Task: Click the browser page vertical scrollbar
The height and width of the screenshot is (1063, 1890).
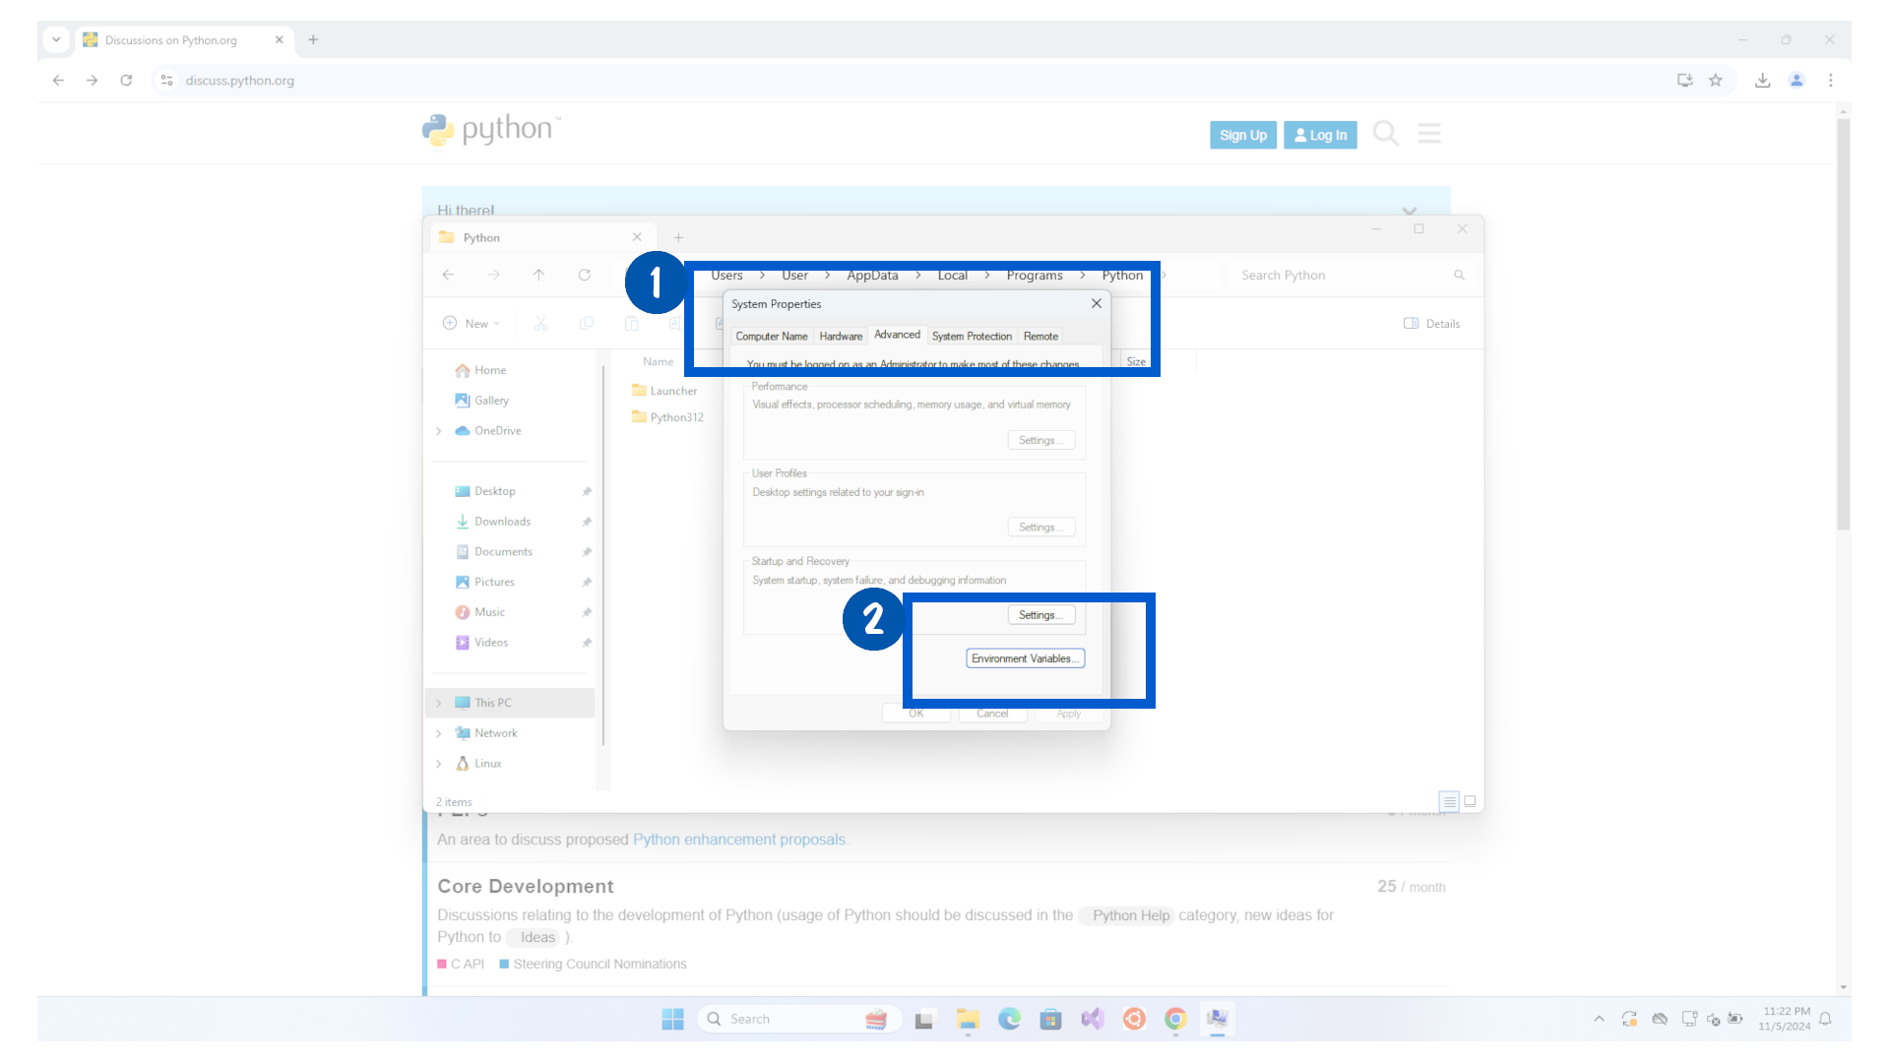Action: [x=1843, y=325]
